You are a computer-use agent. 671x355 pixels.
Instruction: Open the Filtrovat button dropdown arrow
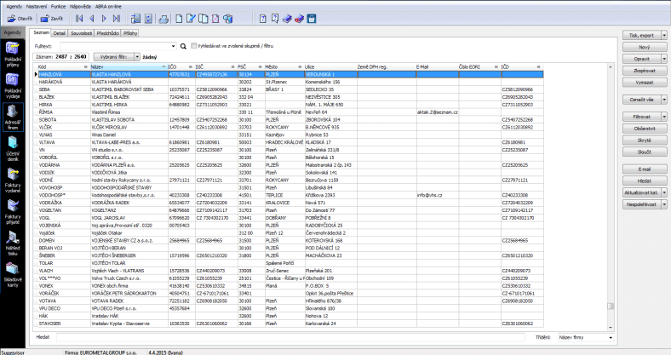pyautogui.click(x=664, y=117)
